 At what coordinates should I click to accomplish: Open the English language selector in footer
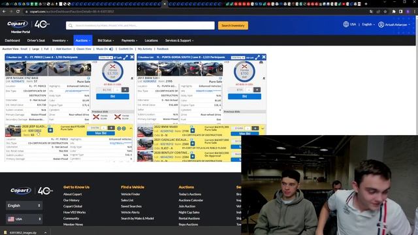(24, 206)
